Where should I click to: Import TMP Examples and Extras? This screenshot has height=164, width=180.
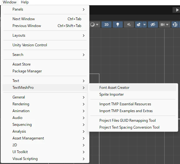coord(133,111)
